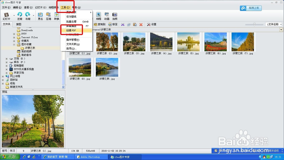Viewport: 284px width, 160px height.
Task: Adjust the thumbnail size slider
Action: (254, 24)
